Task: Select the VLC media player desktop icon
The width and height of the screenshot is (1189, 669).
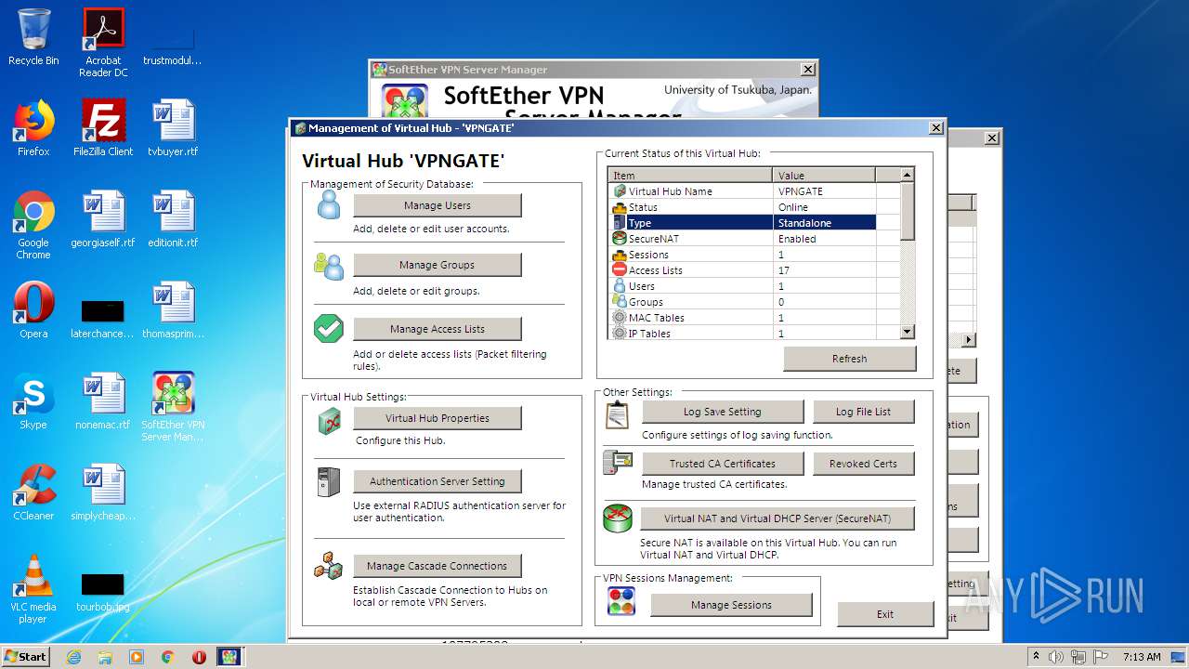Action: tap(33, 589)
